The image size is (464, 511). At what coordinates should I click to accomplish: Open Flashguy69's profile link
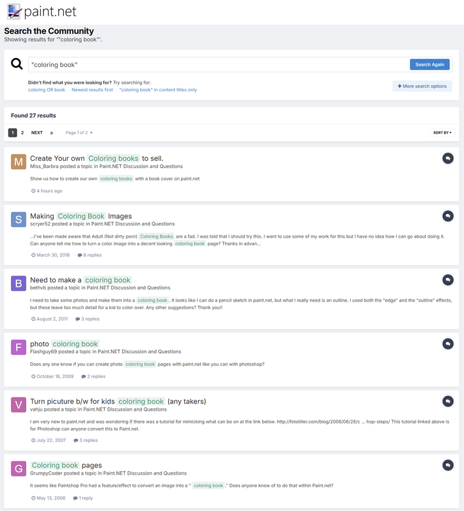(x=43, y=352)
